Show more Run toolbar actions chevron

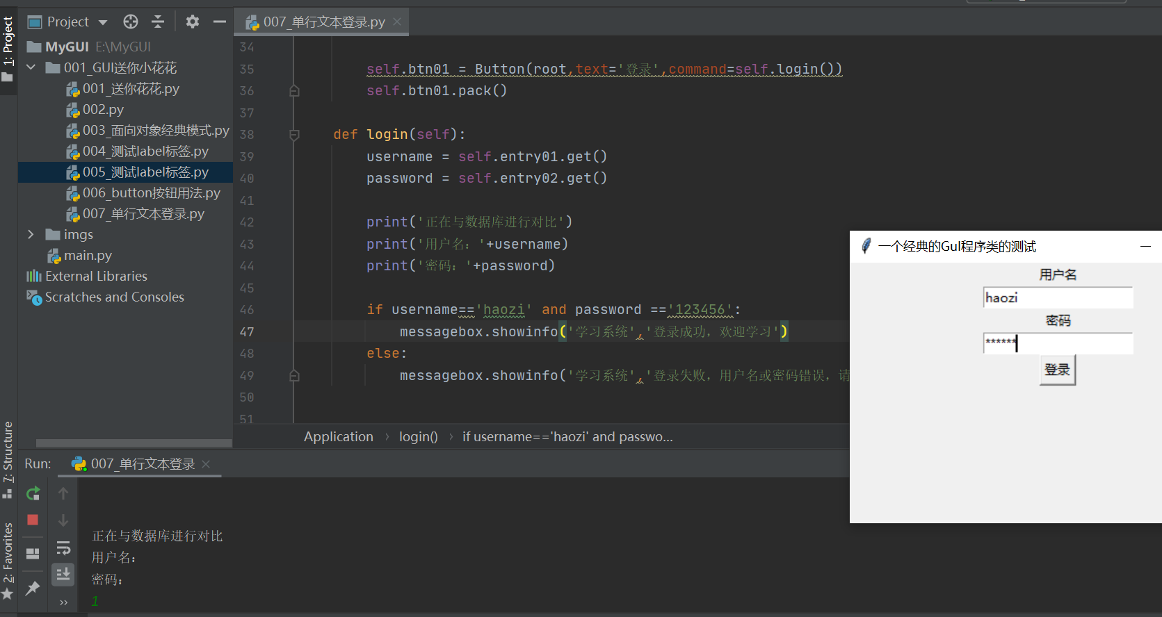point(63,602)
